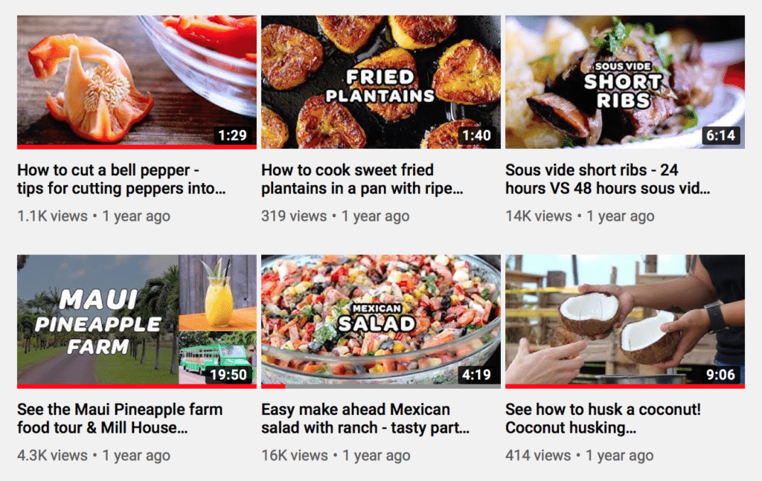Click the title 'See how to husk a coconut!'

pyautogui.click(x=603, y=419)
